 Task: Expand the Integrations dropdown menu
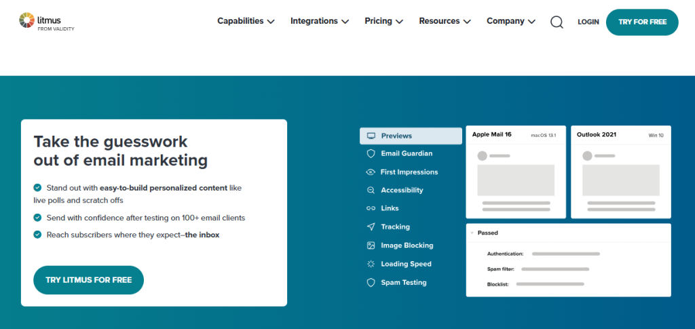point(320,21)
